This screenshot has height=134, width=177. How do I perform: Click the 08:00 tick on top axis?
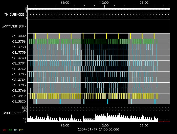click(144, 2)
